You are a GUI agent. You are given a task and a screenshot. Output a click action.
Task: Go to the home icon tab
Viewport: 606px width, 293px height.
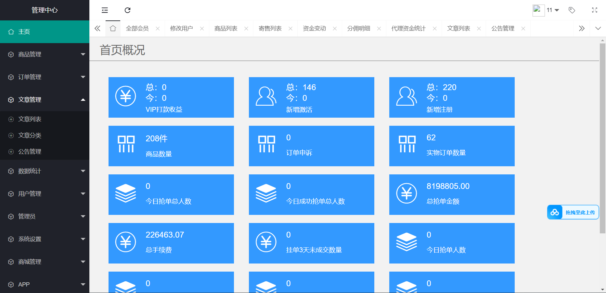(113, 29)
